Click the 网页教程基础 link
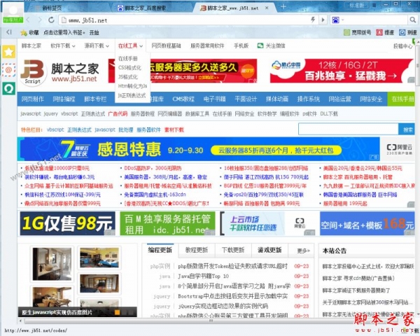This screenshot has height=336, width=420. pyautogui.click(x=166, y=45)
